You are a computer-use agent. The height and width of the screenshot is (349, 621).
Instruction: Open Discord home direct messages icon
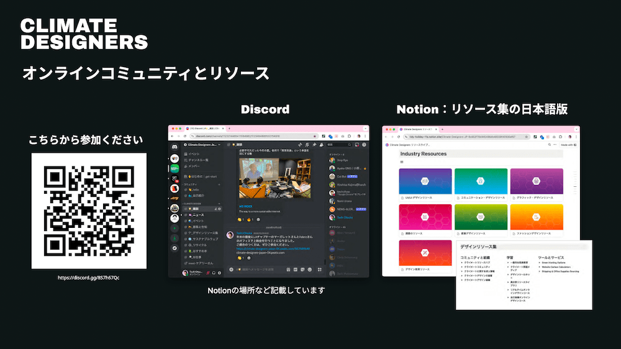[175, 147]
